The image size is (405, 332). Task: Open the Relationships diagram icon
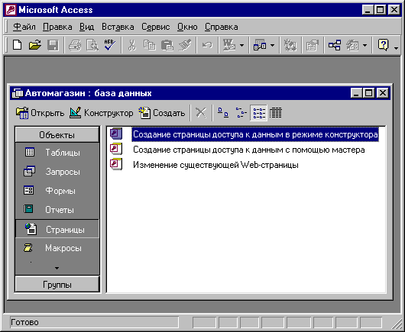pyautogui.click(x=335, y=45)
